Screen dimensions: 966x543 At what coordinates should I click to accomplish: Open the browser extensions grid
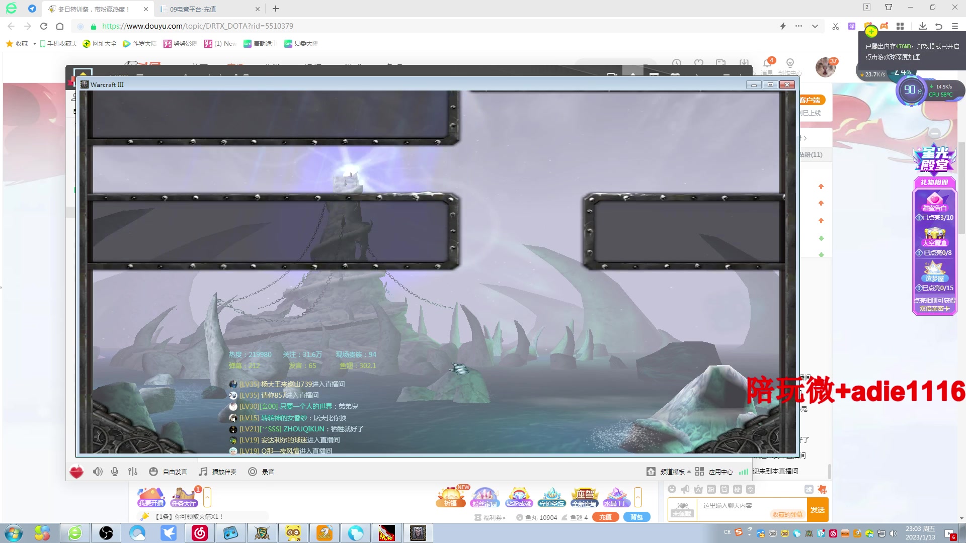click(900, 26)
